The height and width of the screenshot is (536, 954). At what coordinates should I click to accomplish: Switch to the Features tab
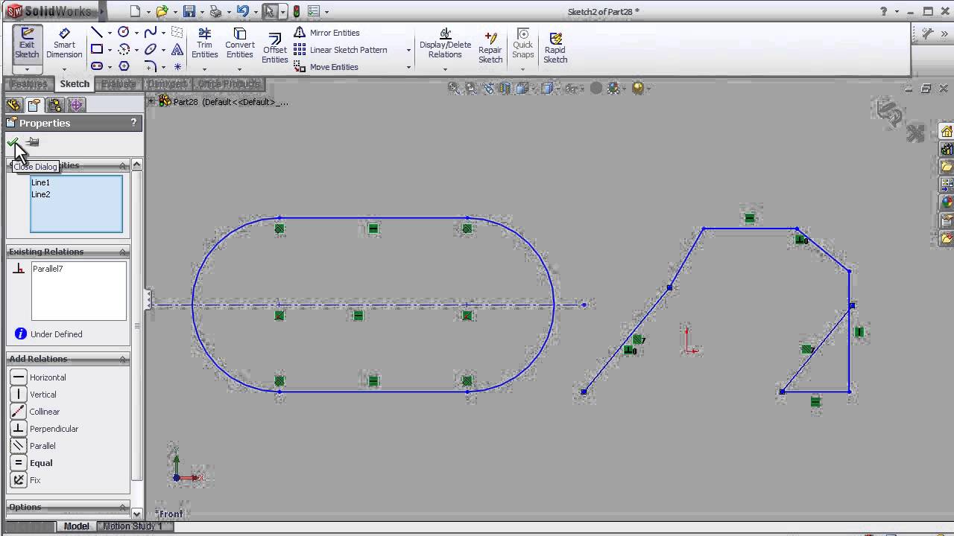pyautogui.click(x=29, y=84)
